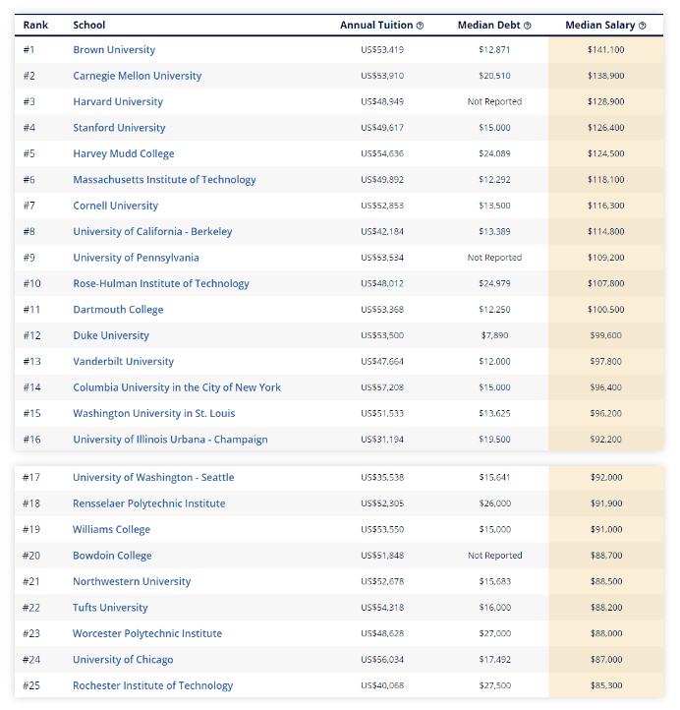Select the US$53,419 tuition value
The width and height of the screenshot is (680, 710).
tap(382, 50)
